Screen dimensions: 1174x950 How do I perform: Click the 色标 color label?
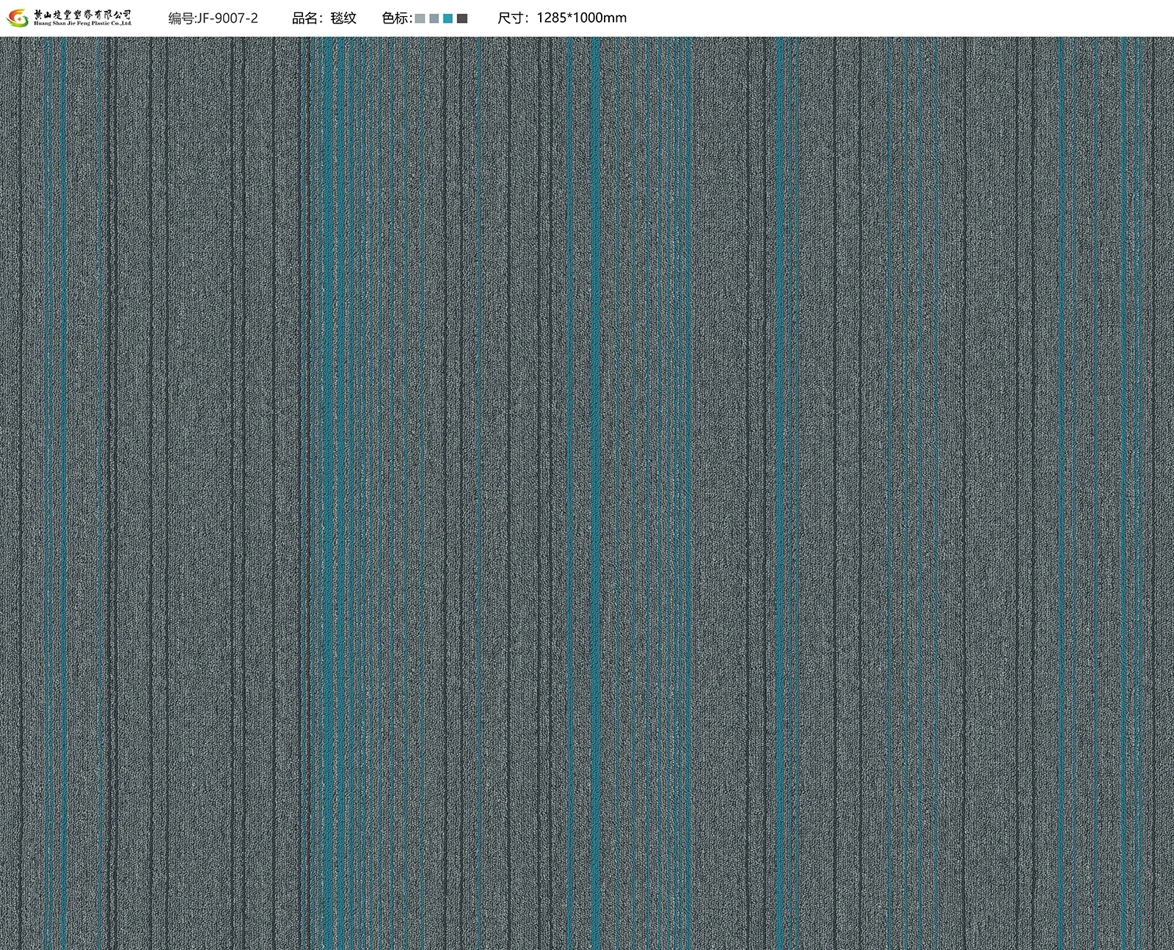coord(396,18)
